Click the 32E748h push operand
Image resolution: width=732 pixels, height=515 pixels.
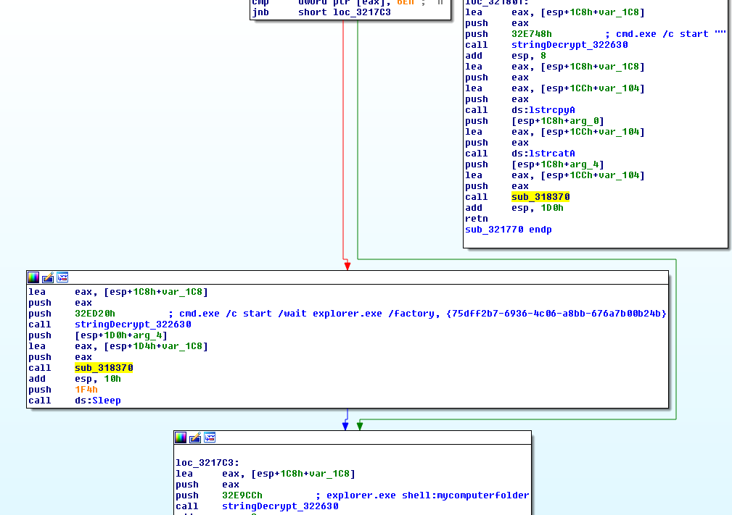pyautogui.click(x=532, y=34)
